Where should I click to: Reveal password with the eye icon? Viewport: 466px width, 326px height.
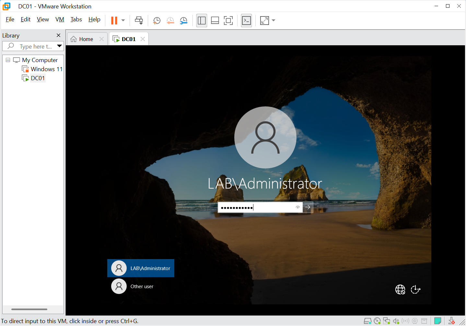pyautogui.click(x=297, y=207)
